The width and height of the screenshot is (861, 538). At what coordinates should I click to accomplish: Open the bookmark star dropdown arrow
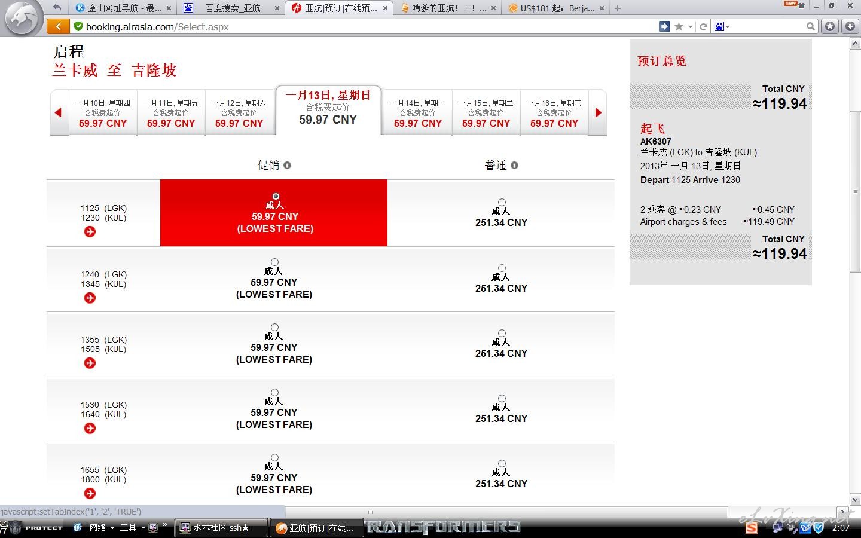click(x=690, y=26)
